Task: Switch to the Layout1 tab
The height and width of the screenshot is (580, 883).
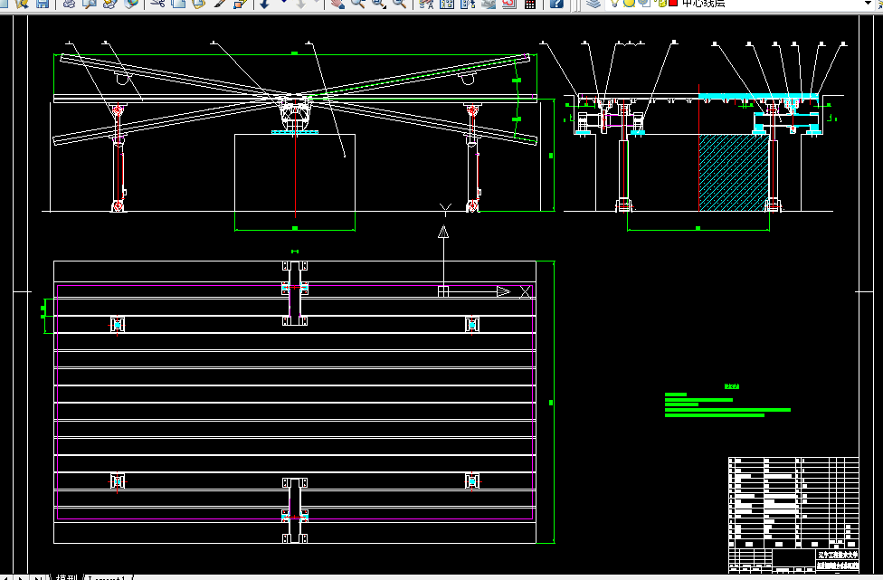Action: pos(108,577)
